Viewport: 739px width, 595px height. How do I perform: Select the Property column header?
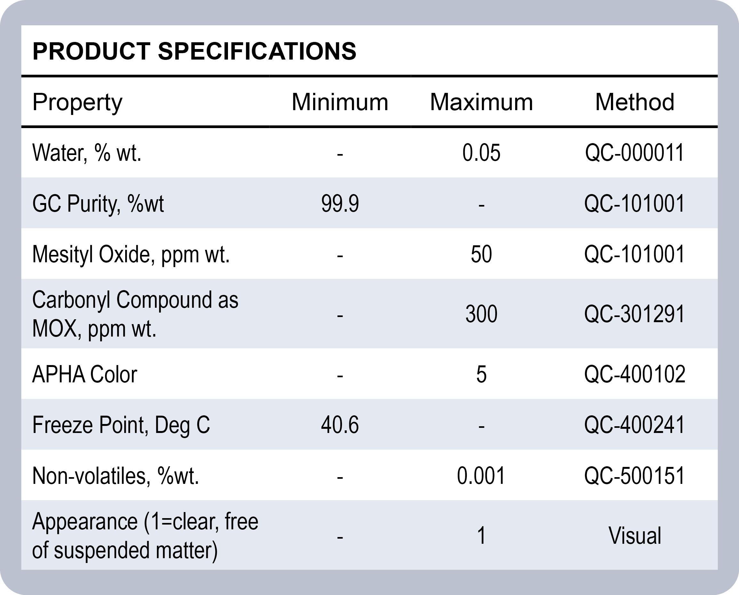(x=77, y=102)
